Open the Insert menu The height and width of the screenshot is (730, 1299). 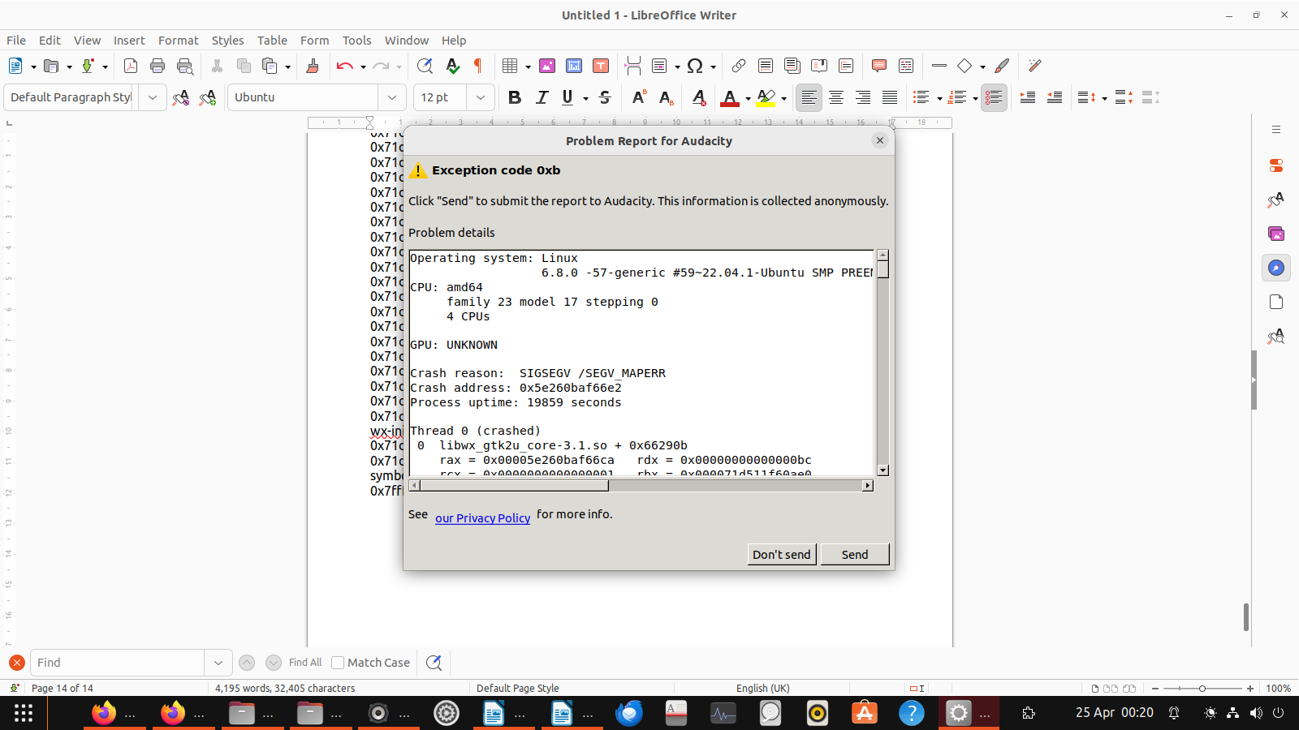pos(129,41)
